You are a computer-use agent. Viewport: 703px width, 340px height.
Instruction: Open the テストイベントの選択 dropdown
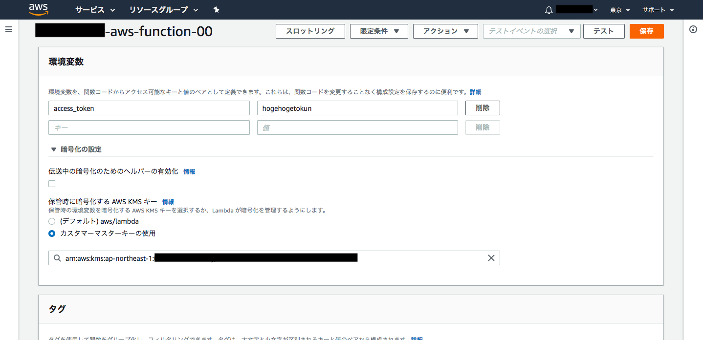pyautogui.click(x=531, y=31)
